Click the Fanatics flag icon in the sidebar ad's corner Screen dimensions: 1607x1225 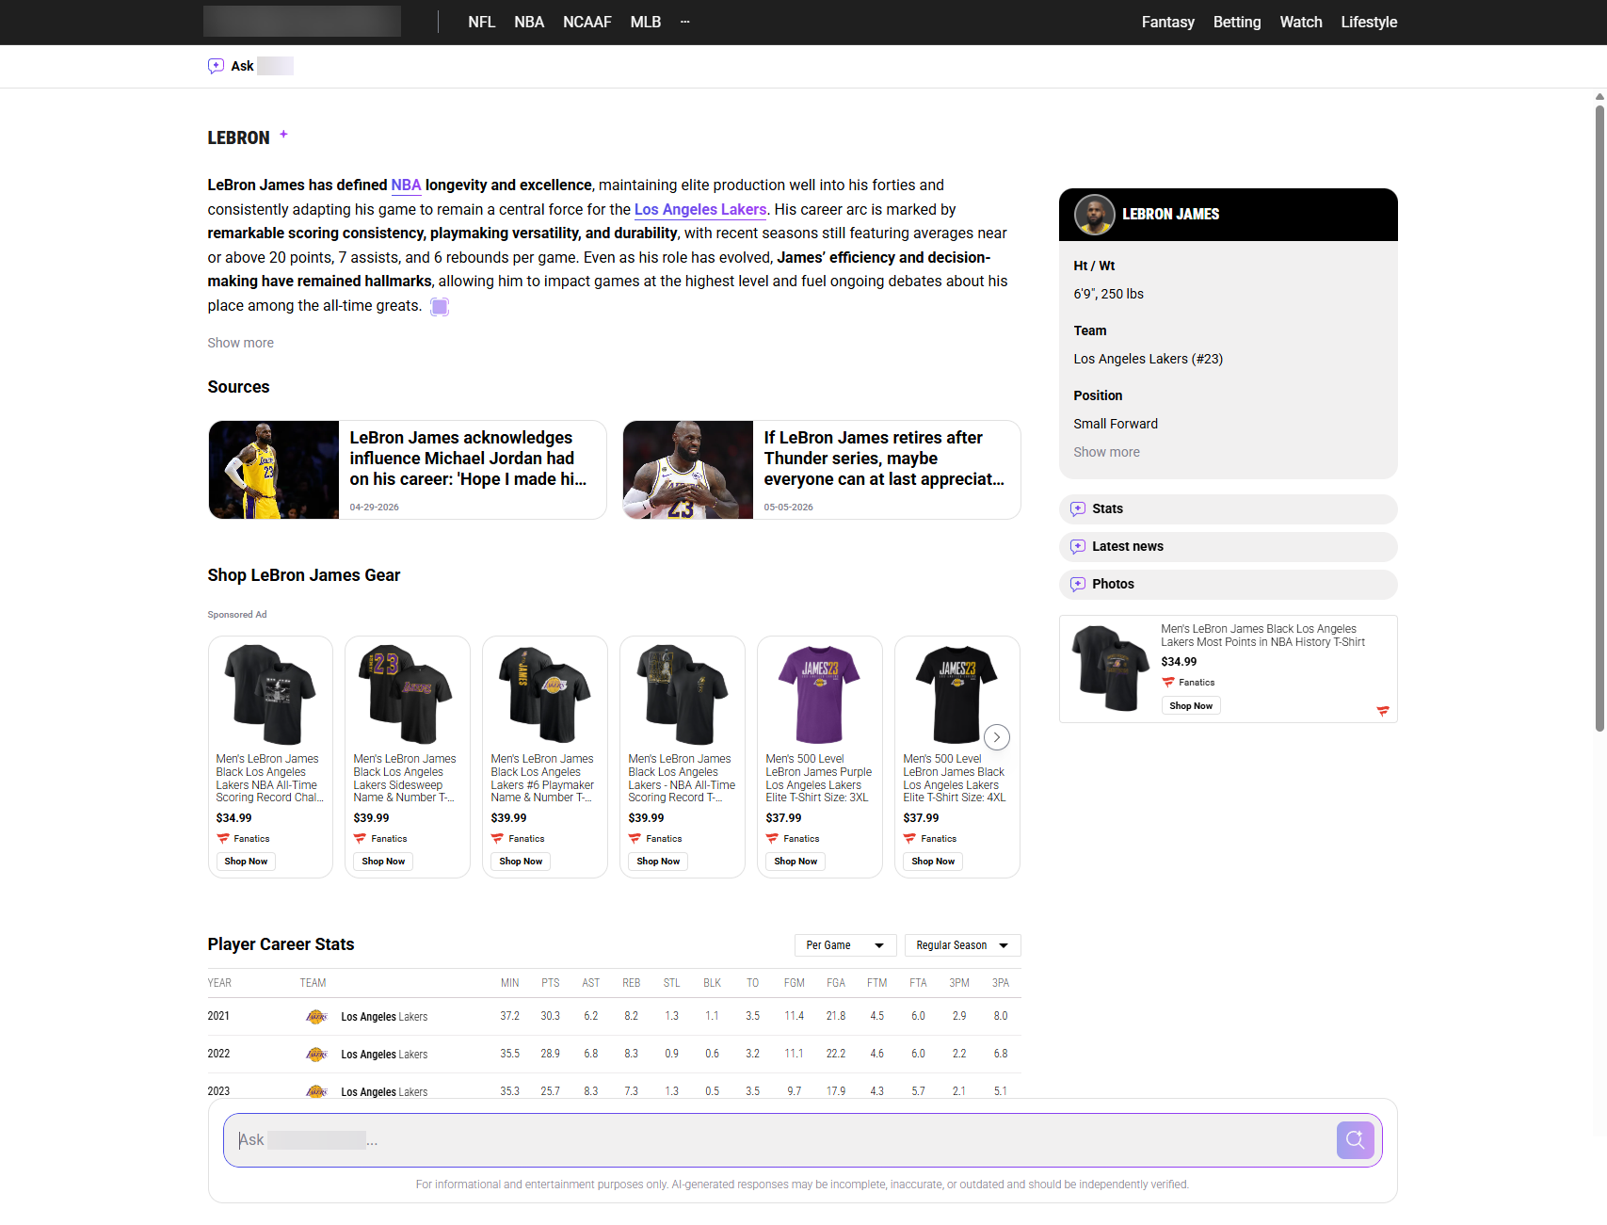pos(1382,711)
